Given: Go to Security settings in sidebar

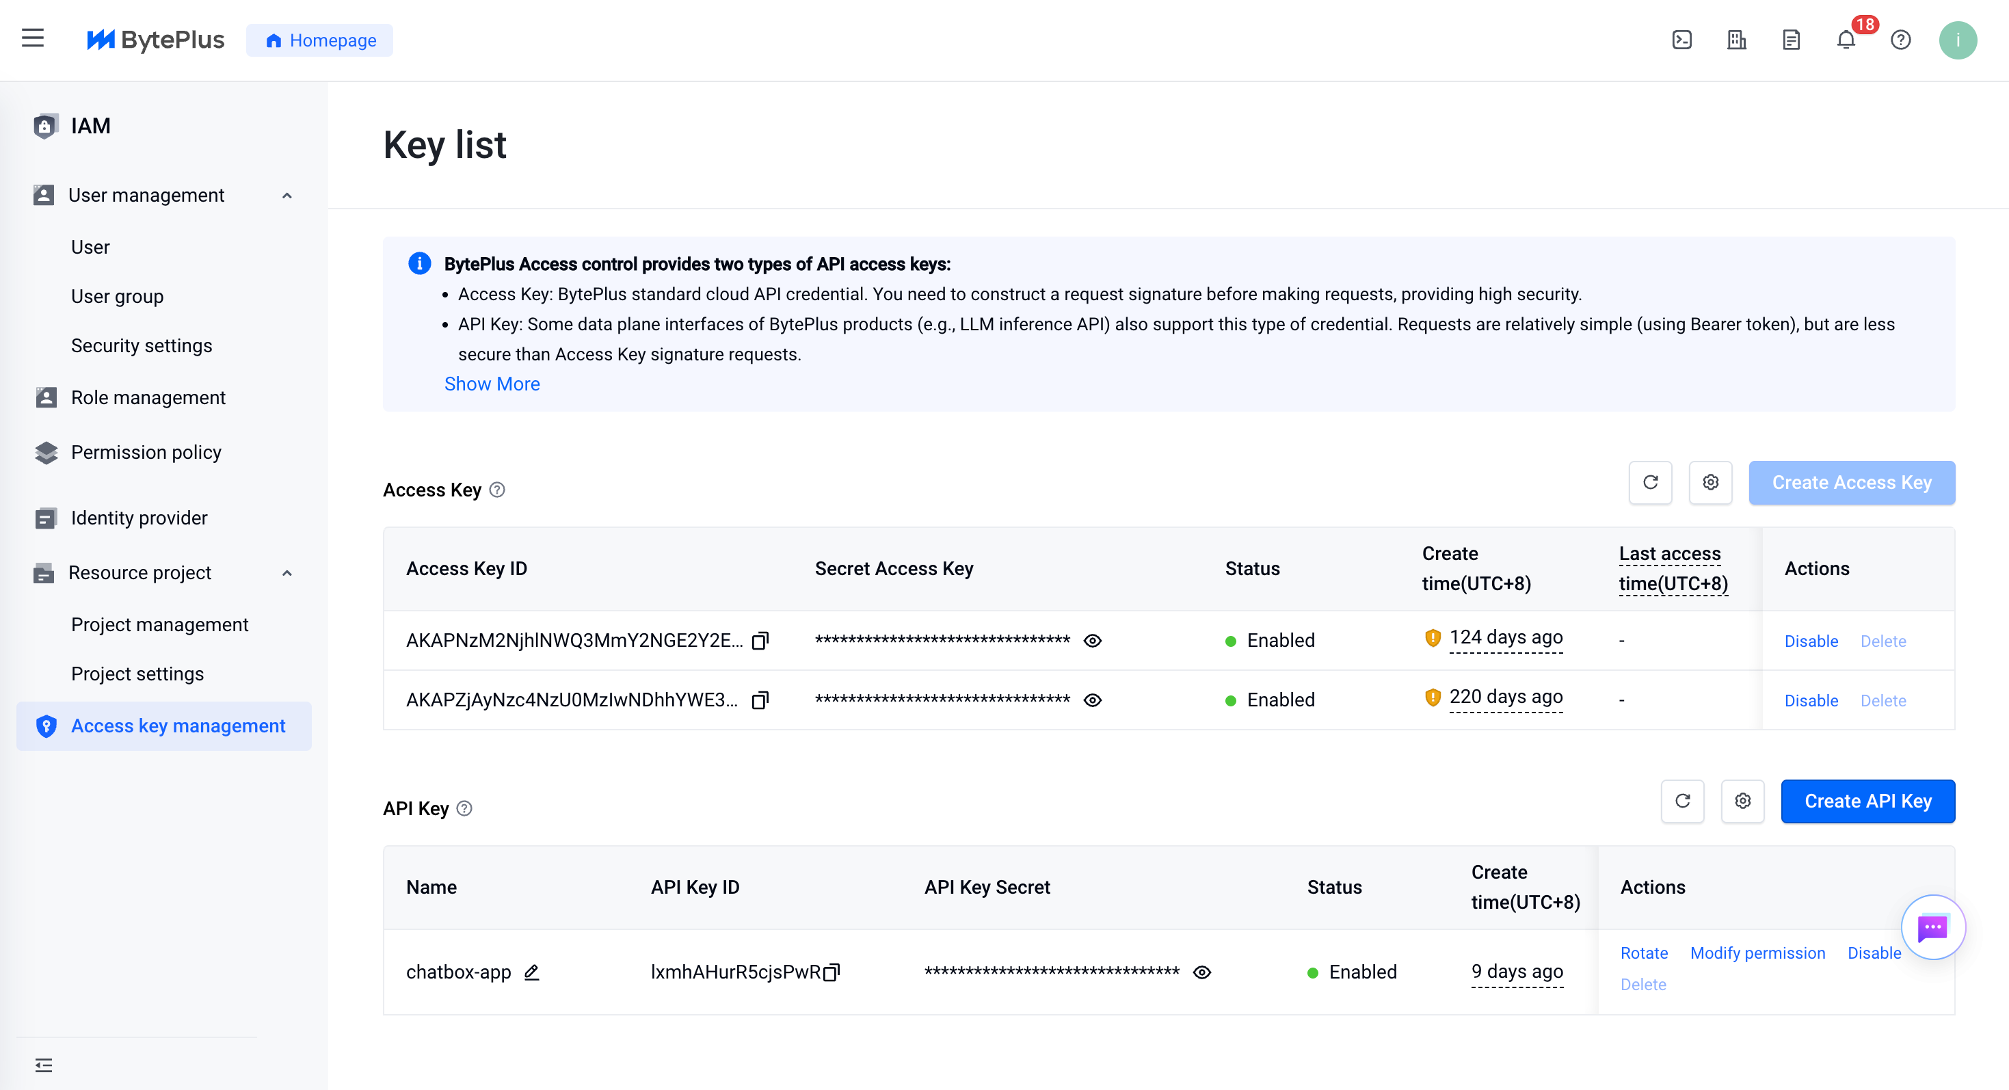Looking at the screenshot, I should click(x=141, y=345).
